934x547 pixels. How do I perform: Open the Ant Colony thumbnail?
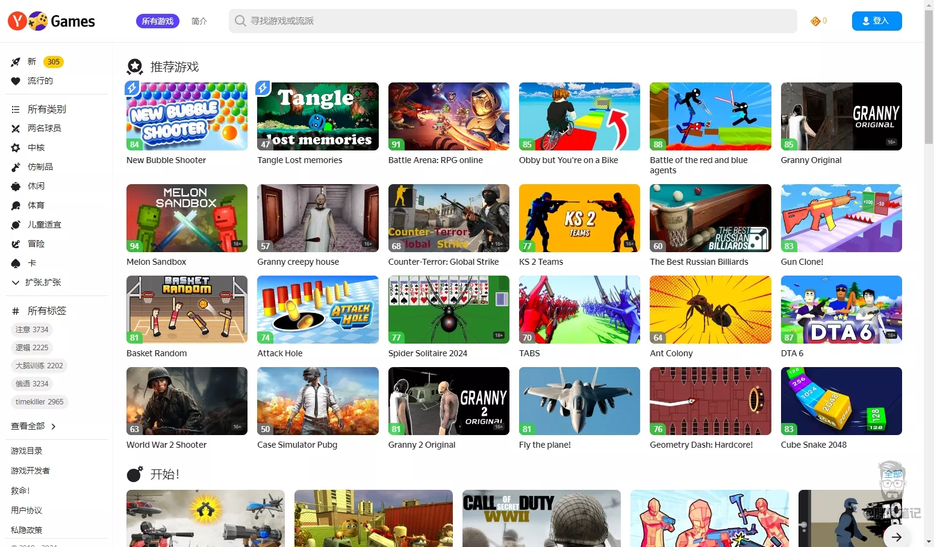coord(711,309)
